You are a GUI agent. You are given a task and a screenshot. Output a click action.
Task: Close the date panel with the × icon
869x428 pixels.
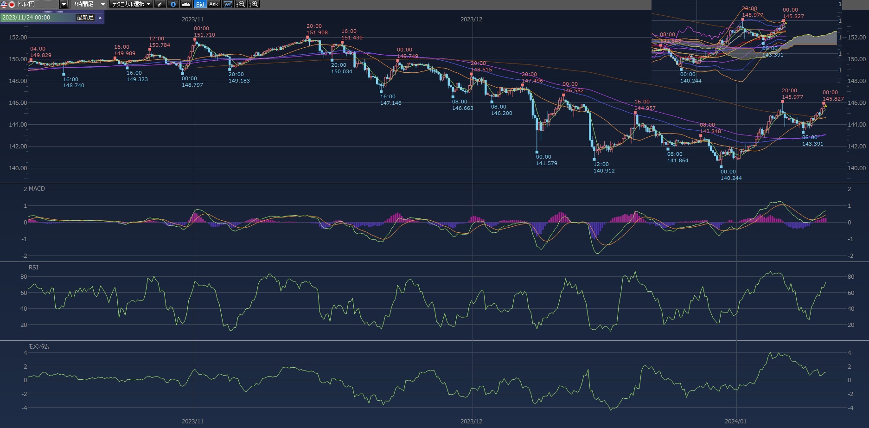click(x=100, y=18)
